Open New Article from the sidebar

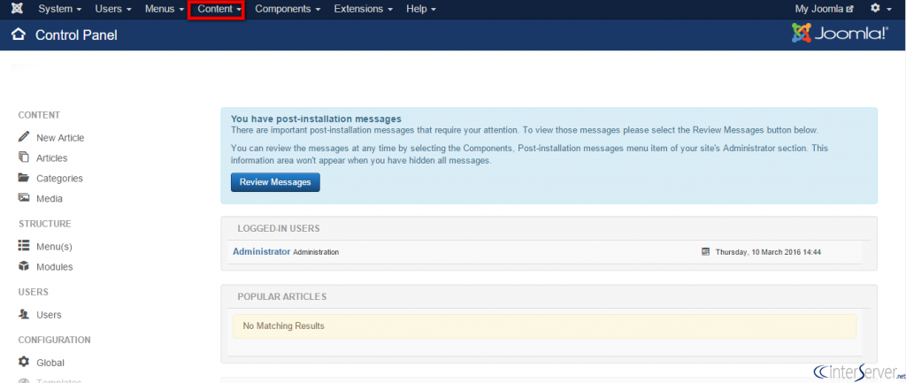[x=60, y=137]
